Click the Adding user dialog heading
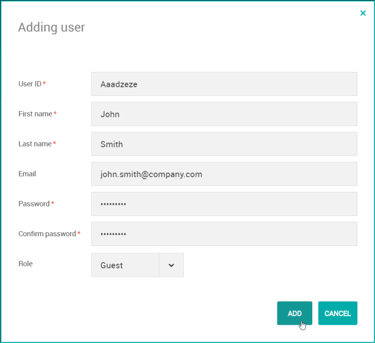Screen dimensions: 375x343 [51, 27]
